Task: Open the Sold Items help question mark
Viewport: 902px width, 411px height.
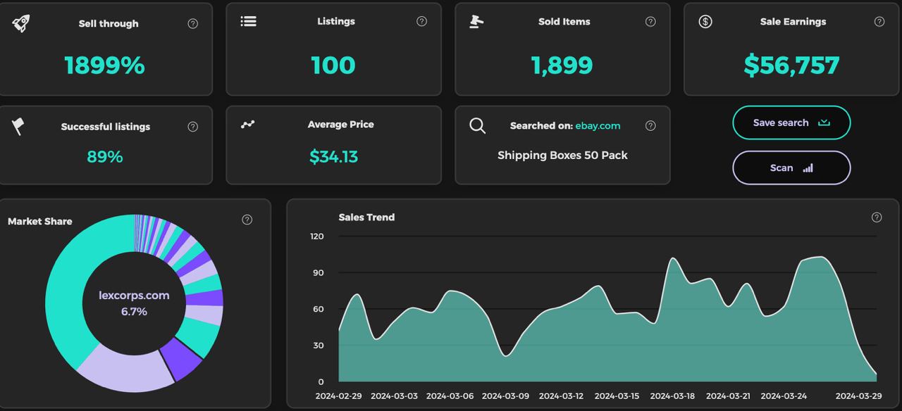Action: tap(650, 21)
